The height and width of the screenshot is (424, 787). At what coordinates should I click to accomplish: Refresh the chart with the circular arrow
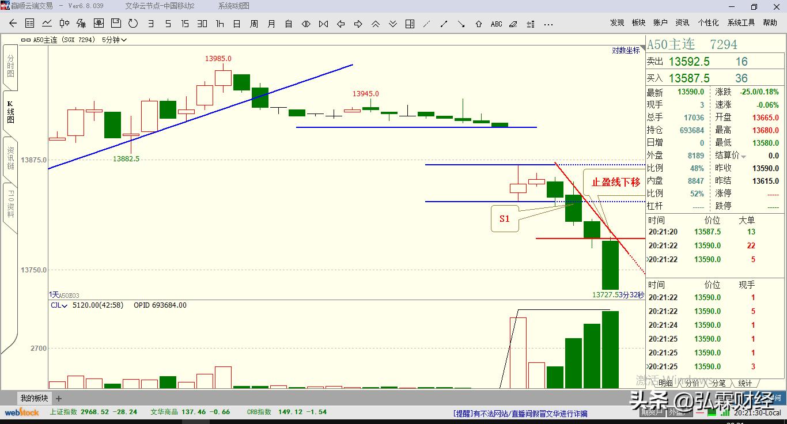click(x=133, y=24)
